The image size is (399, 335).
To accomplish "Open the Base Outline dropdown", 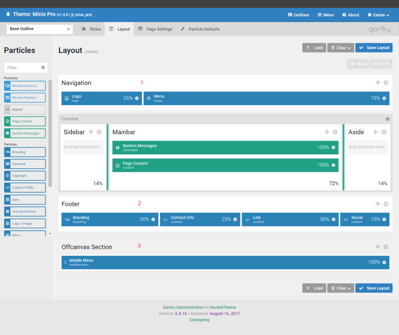I will pyautogui.click(x=39, y=29).
